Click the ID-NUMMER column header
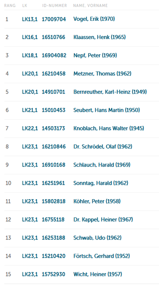The height and width of the screenshot is (286, 159). click(x=54, y=6)
